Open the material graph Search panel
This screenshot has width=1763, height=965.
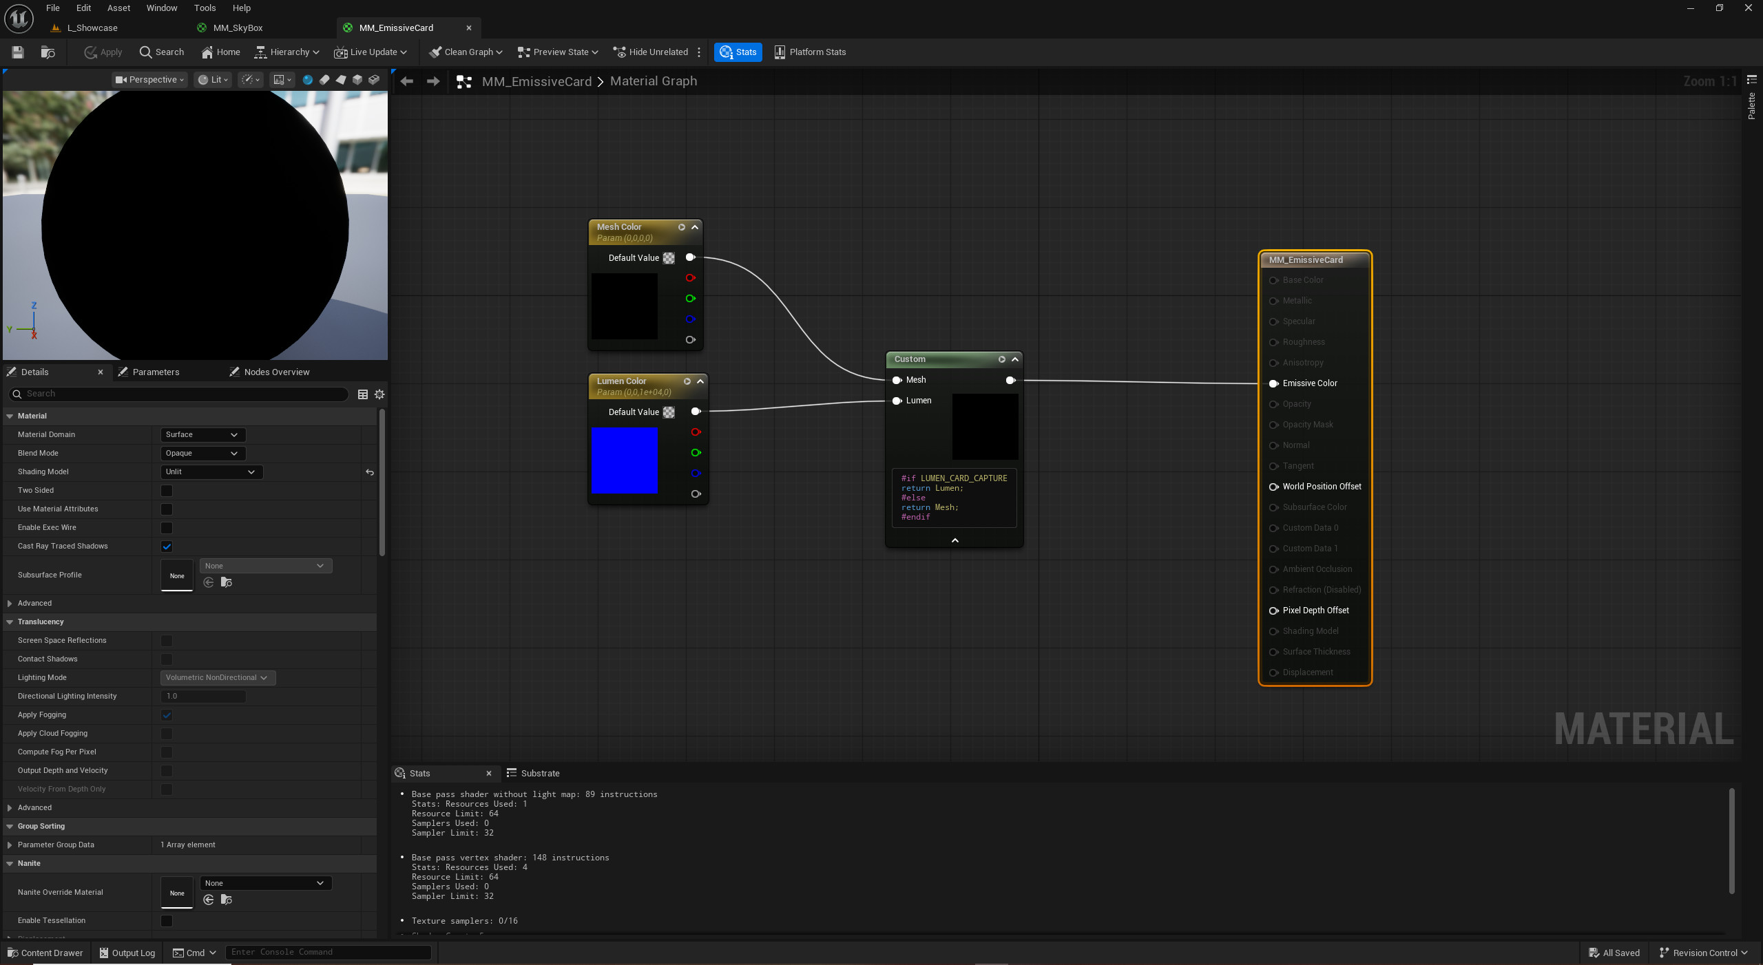pos(161,52)
